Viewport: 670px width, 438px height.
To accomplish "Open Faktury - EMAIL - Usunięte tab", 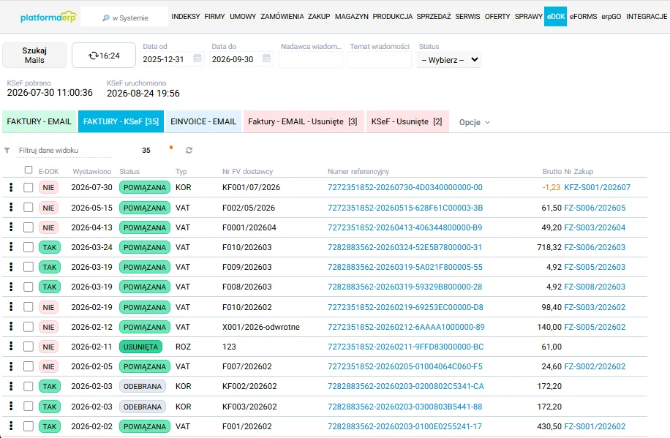I will (303, 121).
